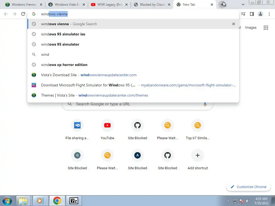This screenshot has height=206, width=275.
Task: Select the 'windows vienna - Google Search' suggestion
Action: point(133,24)
